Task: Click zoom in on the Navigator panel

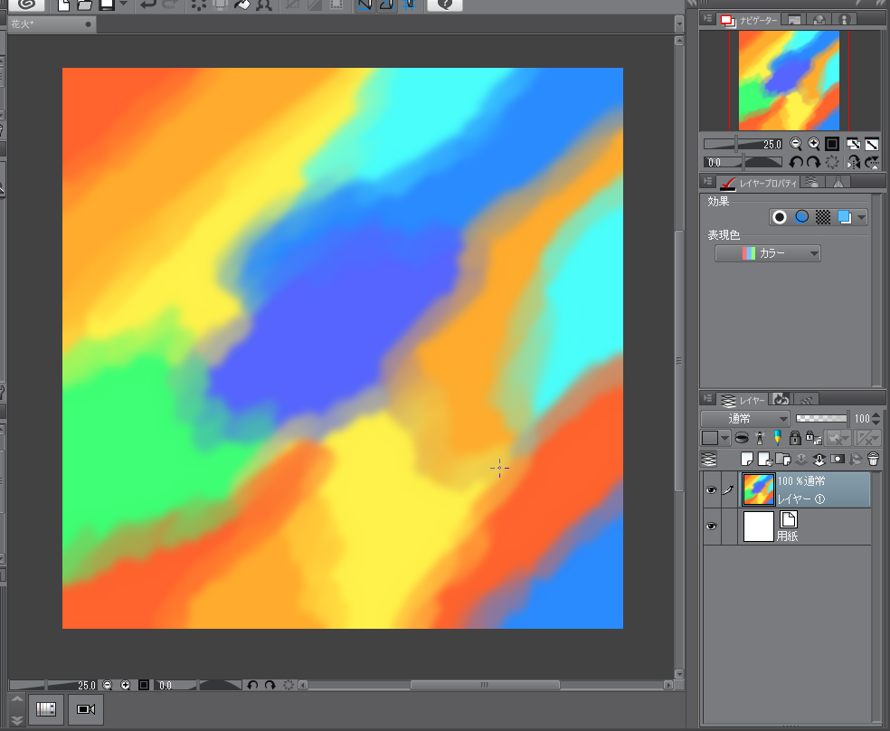Action: pyautogui.click(x=813, y=144)
